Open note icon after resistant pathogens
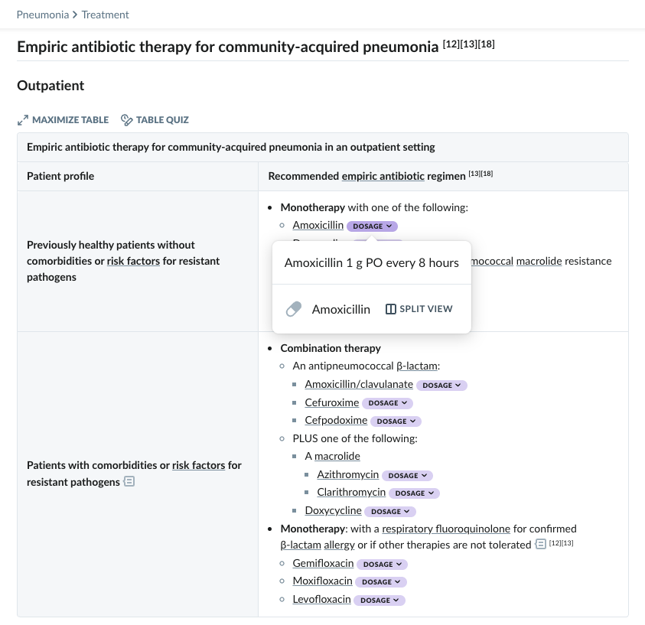The image size is (645, 625). coord(129,481)
